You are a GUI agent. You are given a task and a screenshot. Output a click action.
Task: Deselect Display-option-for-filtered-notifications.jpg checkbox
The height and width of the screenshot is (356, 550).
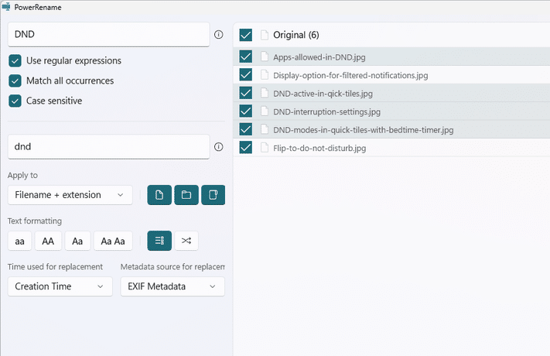pos(245,75)
